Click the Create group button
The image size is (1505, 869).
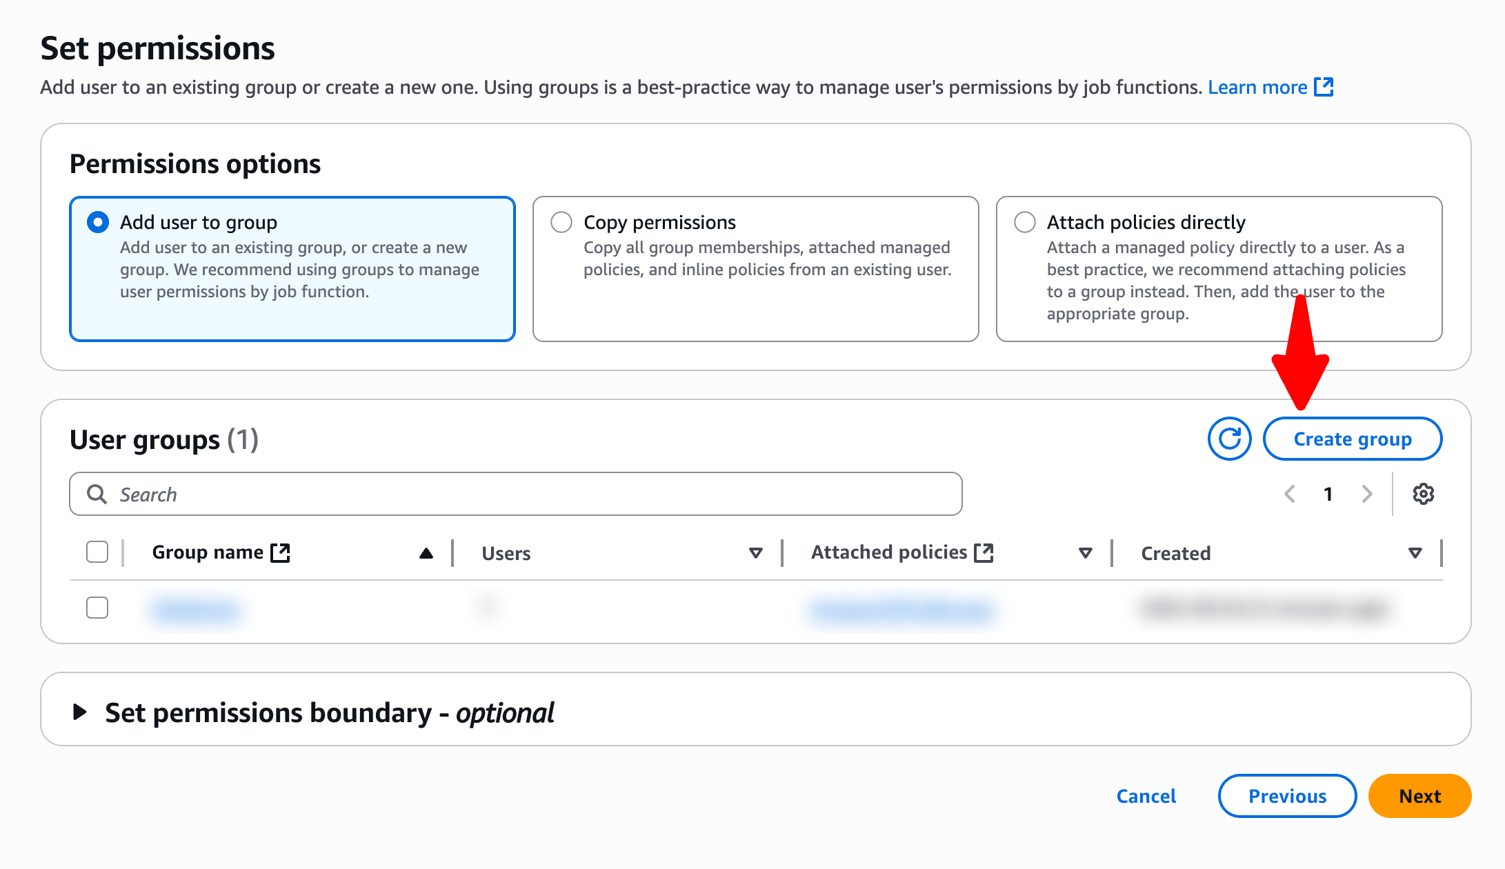[x=1352, y=439]
